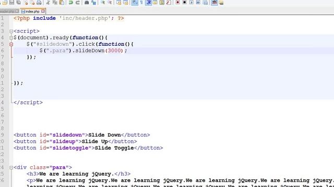This screenshot has height=187, width=334.
Task: Click the Zoom In magnifier icon
Action: (103, 2)
